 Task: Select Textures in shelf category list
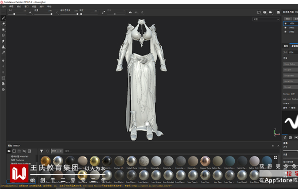click(17, 160)
